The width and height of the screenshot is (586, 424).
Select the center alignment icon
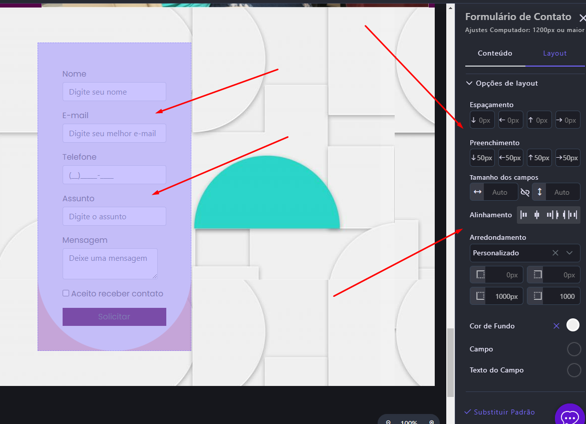pos(537,215)
